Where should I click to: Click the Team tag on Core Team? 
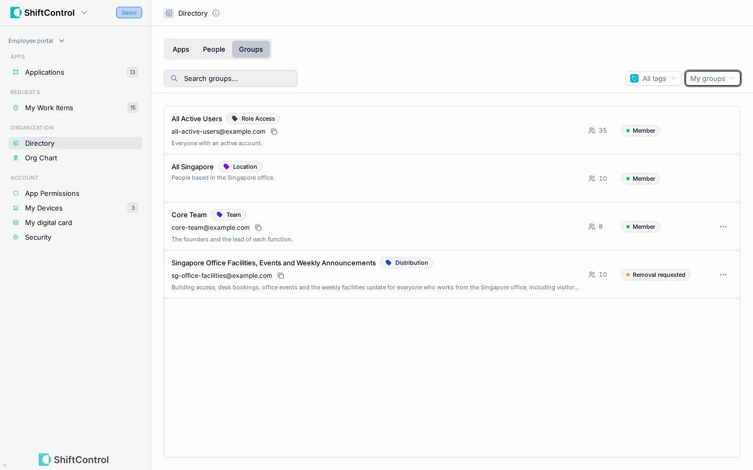tap(229, 215)
